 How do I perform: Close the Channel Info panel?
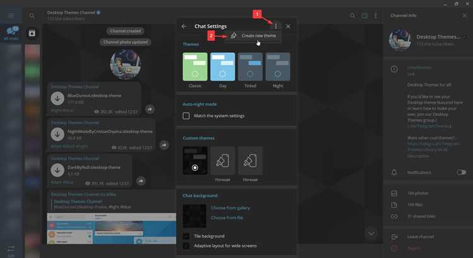[465, 16]
